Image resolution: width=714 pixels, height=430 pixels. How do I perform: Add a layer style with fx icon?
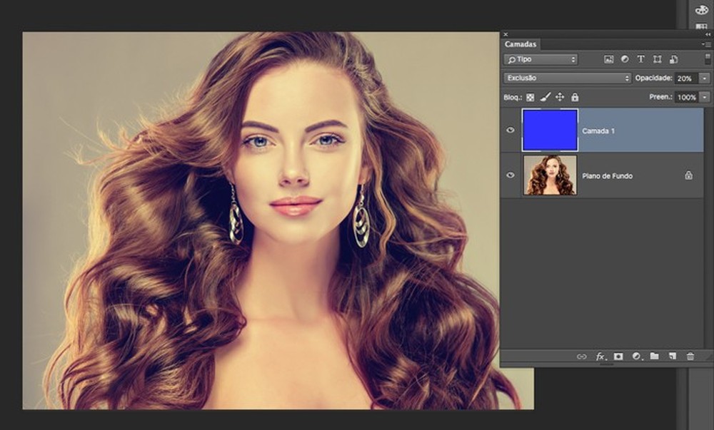click(600, 355)
